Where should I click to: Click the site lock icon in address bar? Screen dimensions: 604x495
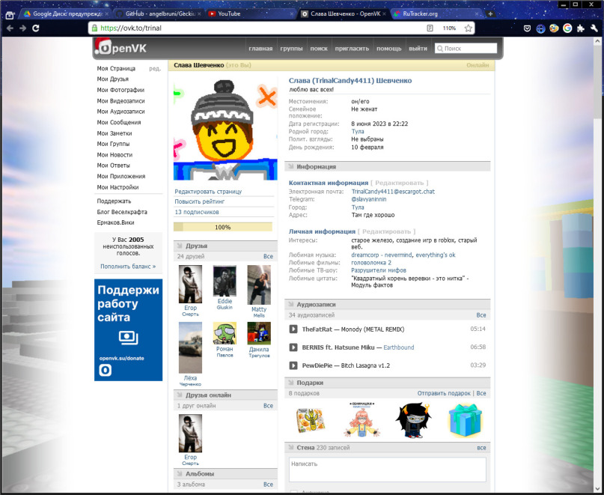click(95, 28)
